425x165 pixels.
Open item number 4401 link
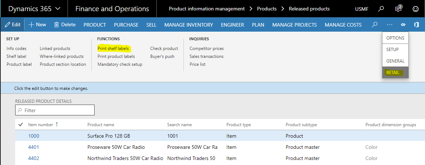[x=34, y=147]
